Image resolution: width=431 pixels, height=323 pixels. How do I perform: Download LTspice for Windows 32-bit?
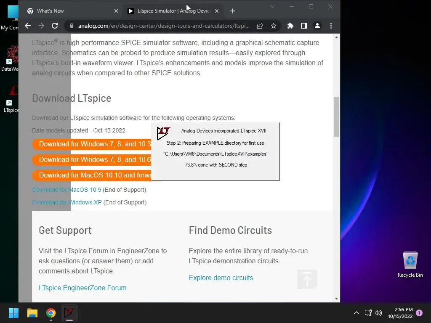(92, 144)
